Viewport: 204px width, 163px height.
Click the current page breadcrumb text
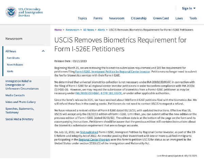coord(151,30)
